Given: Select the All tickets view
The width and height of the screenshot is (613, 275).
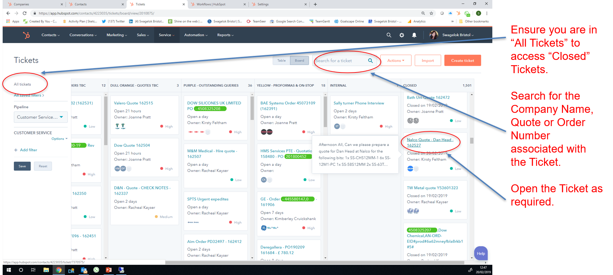Looking at the screenshot, I should point(22,84).
